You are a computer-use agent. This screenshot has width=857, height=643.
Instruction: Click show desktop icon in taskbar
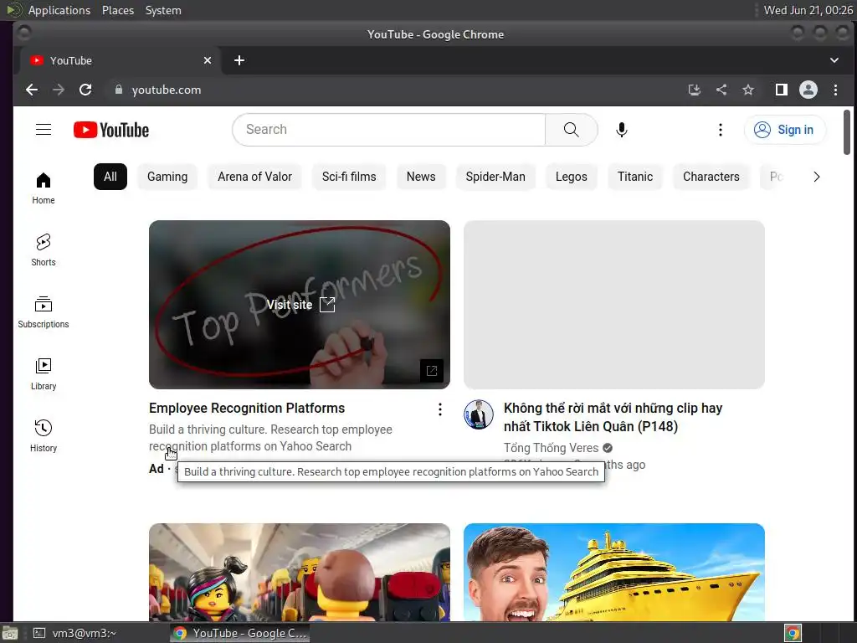10,633
